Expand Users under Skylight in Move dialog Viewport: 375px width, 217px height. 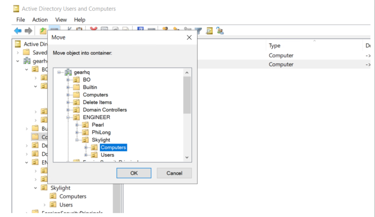[x=86, y=155]
